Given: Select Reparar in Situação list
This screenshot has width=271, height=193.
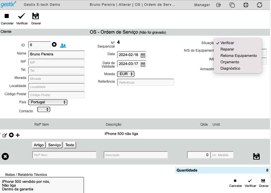Looking at the screenshot, I should (238, 49).
